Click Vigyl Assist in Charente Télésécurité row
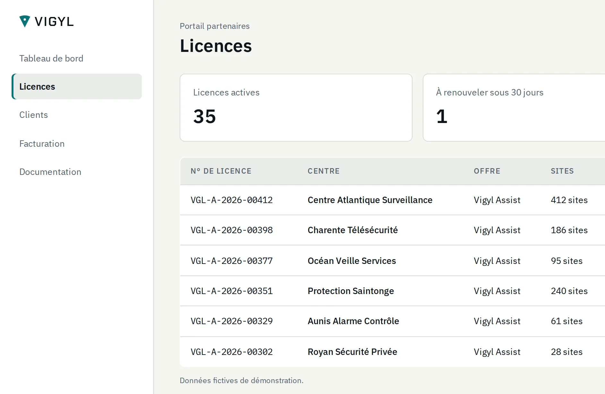The height and width of the screenshot is (394, 605). tap(497, 230)
